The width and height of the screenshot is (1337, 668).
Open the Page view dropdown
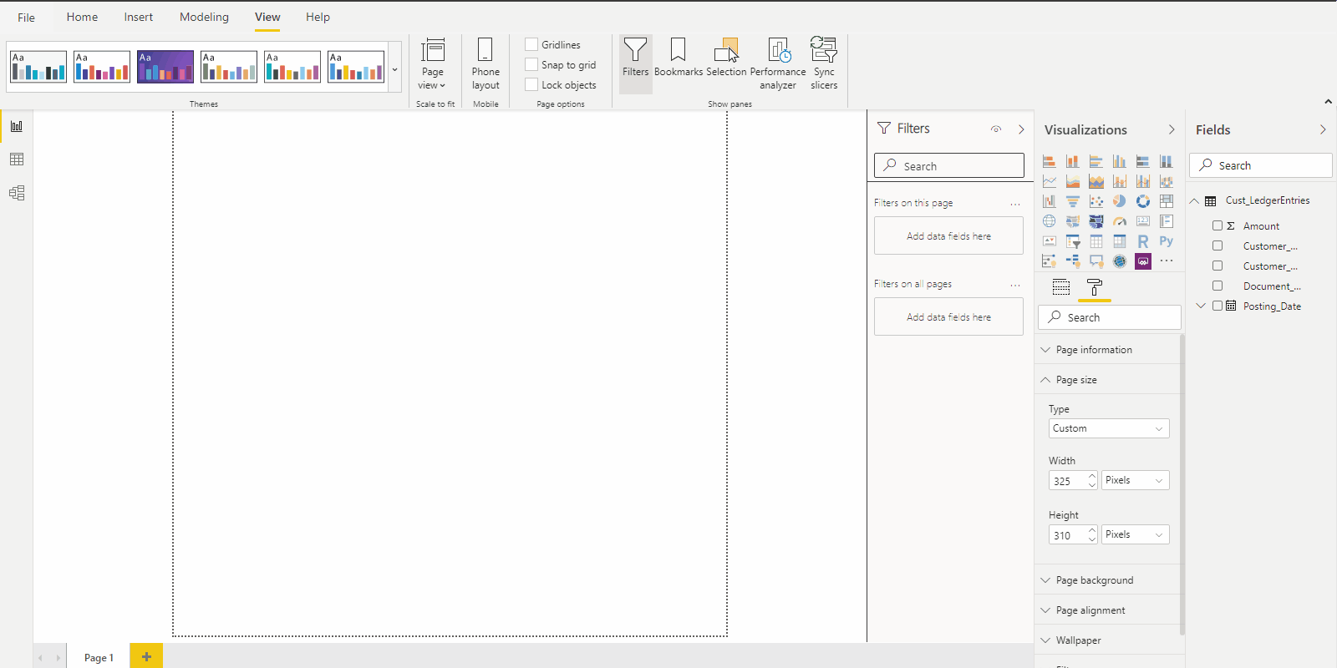click(x=432, y=64)
